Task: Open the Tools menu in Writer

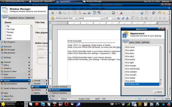Action: [88, 8]
